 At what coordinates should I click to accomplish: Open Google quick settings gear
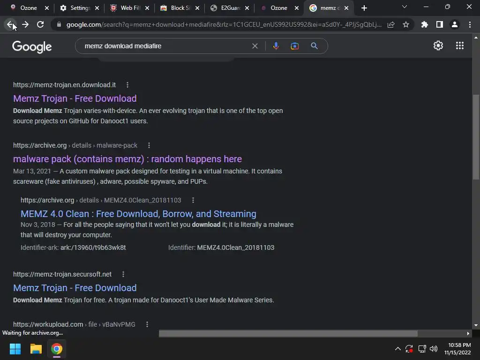(438, 45)
